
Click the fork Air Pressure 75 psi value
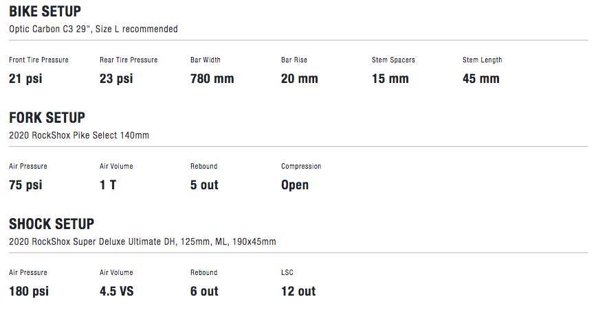[x=25, y=185]
